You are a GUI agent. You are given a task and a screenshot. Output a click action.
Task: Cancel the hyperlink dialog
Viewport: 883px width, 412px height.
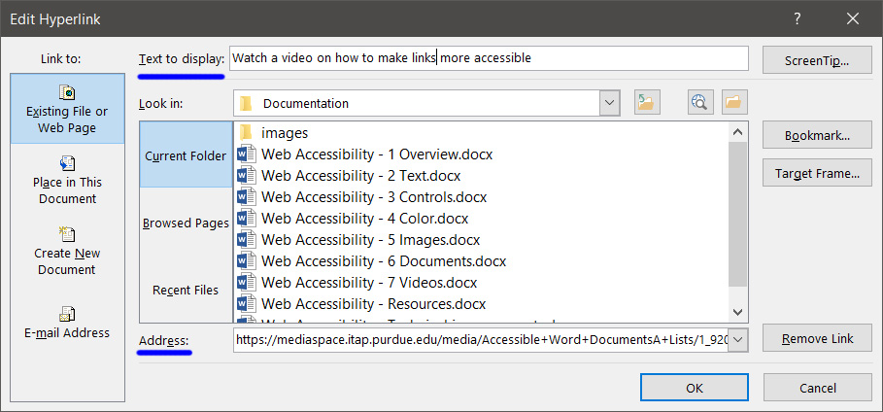coord(817,387)
